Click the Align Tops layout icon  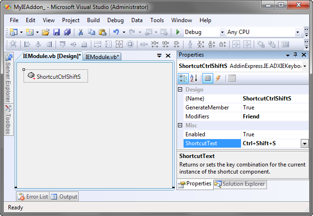[63, 44]
